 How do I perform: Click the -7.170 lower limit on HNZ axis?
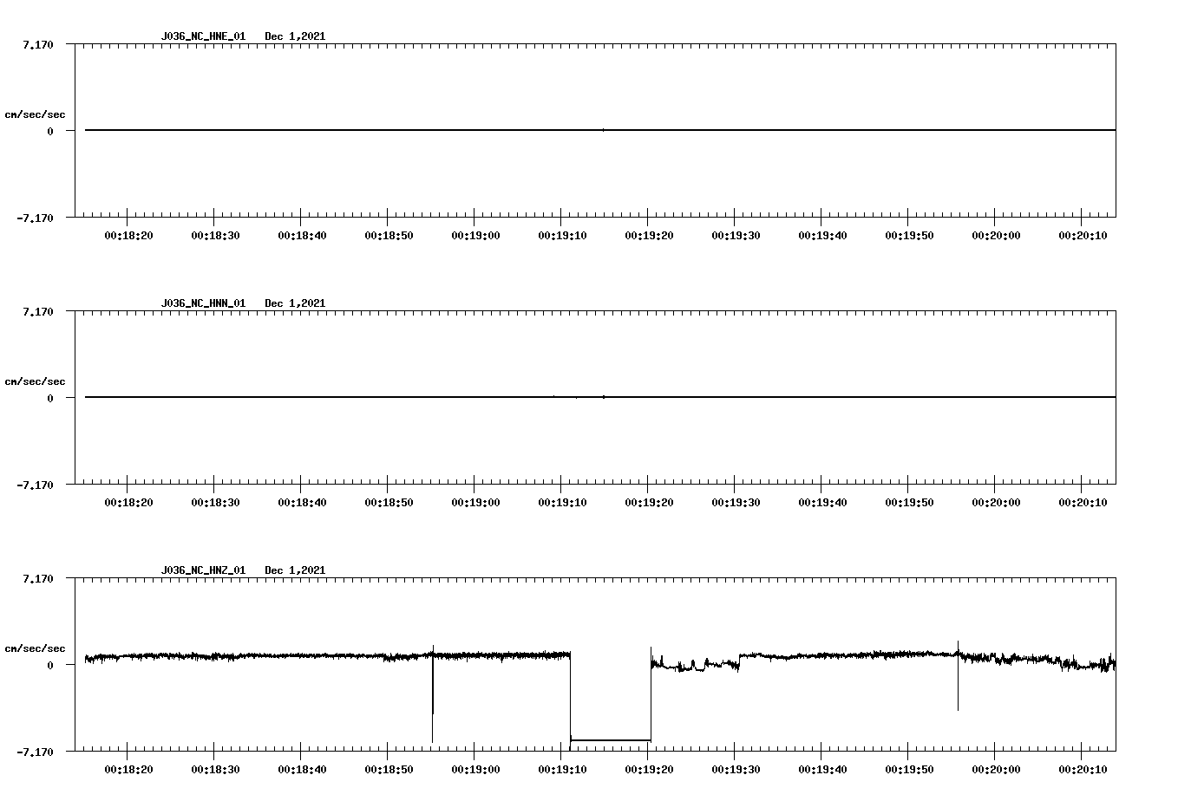coord(36,752)
